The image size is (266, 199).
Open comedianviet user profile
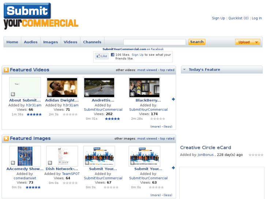pos(25,178)
